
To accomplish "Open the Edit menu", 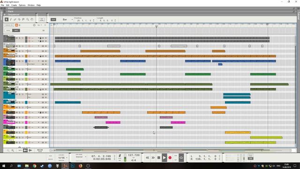I will 7,5.
